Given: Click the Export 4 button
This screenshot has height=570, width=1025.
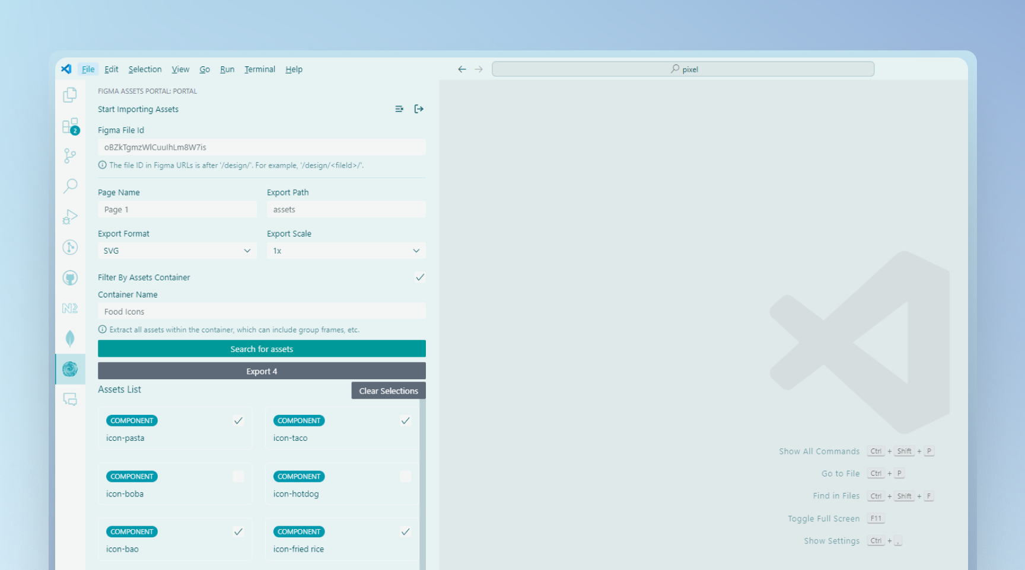Looking at the screenshot, I should [x=262, y=372].
